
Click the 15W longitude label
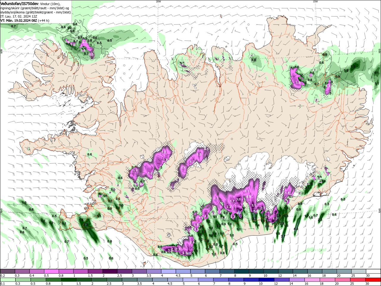coord(315,1)
